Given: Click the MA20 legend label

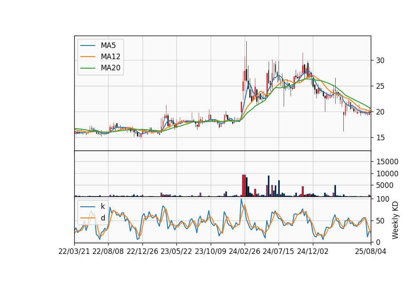Looking at the screenshot, I should click(110, 68).
